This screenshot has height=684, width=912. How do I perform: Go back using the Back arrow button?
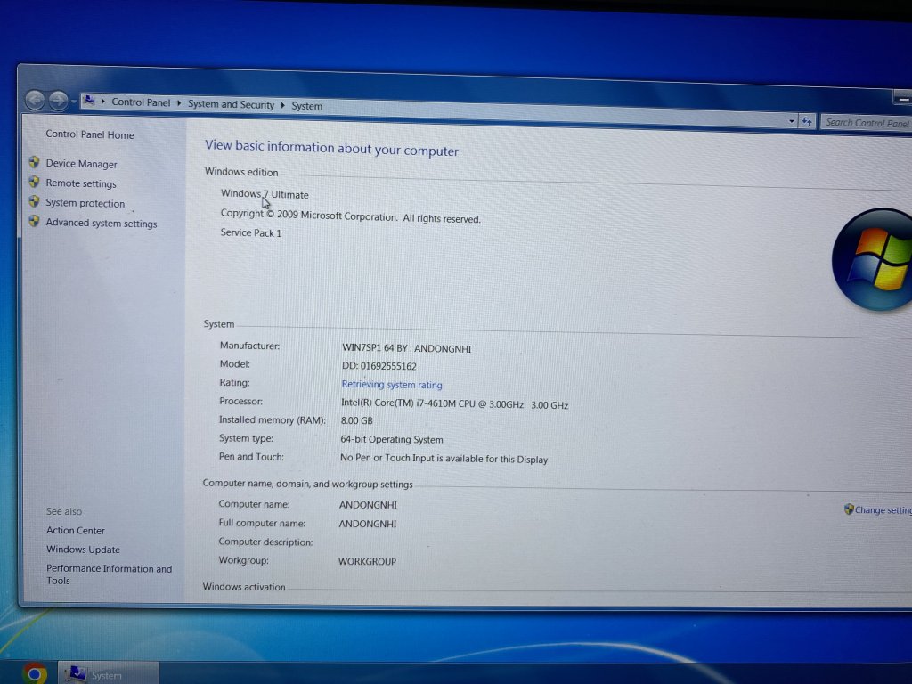click(x=35, y=100)
